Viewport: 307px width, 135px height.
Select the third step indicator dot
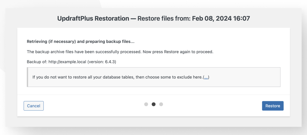pyautogui.click(x=161, y=104)
